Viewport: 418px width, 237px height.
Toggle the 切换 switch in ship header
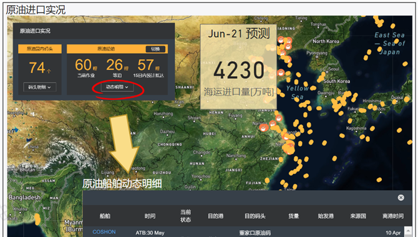155,49
